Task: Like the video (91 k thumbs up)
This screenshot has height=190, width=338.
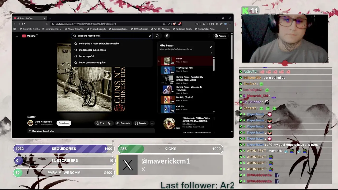Action: click(100, 123)
